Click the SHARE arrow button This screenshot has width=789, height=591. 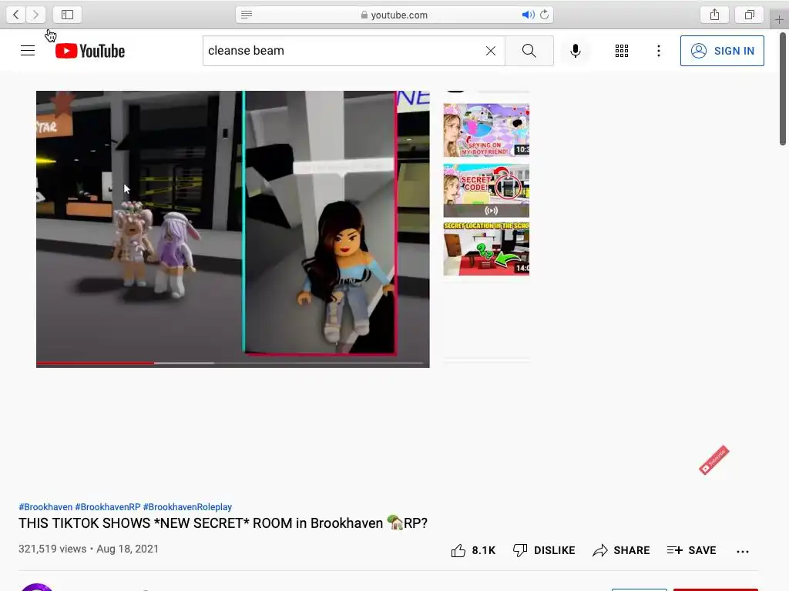tap(621, 550)
